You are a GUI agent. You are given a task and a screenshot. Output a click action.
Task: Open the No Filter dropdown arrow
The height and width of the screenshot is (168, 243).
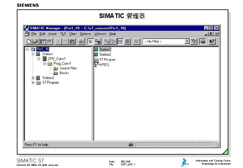pos(187,41)
